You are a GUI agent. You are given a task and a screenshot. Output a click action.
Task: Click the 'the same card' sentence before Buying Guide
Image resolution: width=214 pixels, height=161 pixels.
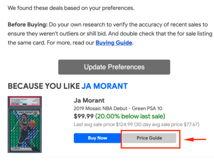click(27, 43)
